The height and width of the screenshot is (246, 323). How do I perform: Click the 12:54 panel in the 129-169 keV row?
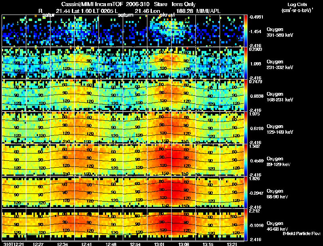click(x=135, y=128)
